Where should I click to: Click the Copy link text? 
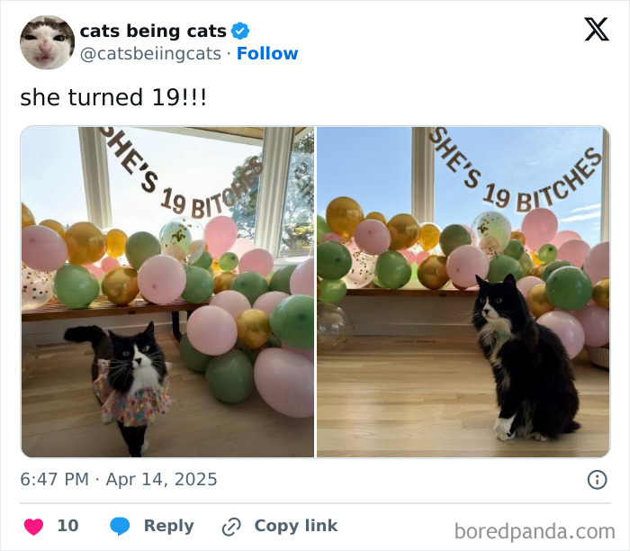[x=296, y=526]
